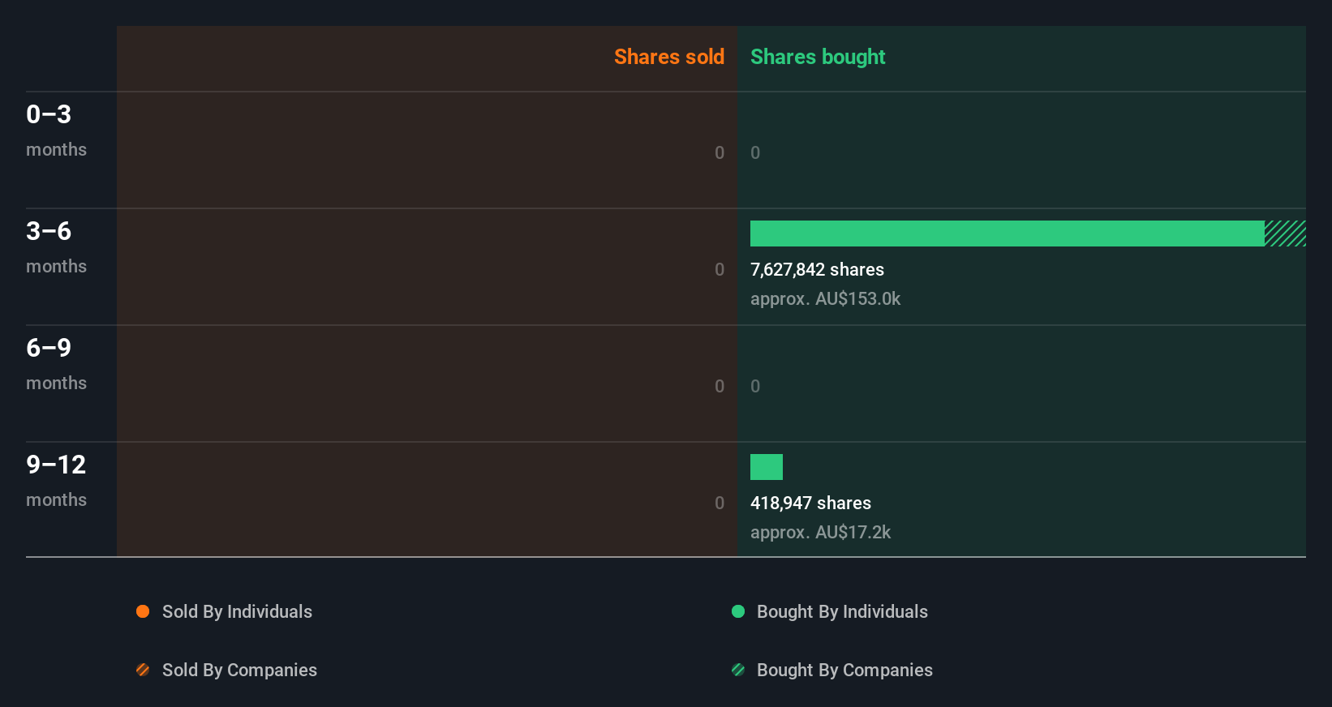Select the Bought By Companies legend label
The height and width of the screenshot is (707, 1332).
[x=844, y=670]
